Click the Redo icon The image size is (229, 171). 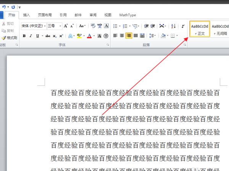(x=13, y=7)
